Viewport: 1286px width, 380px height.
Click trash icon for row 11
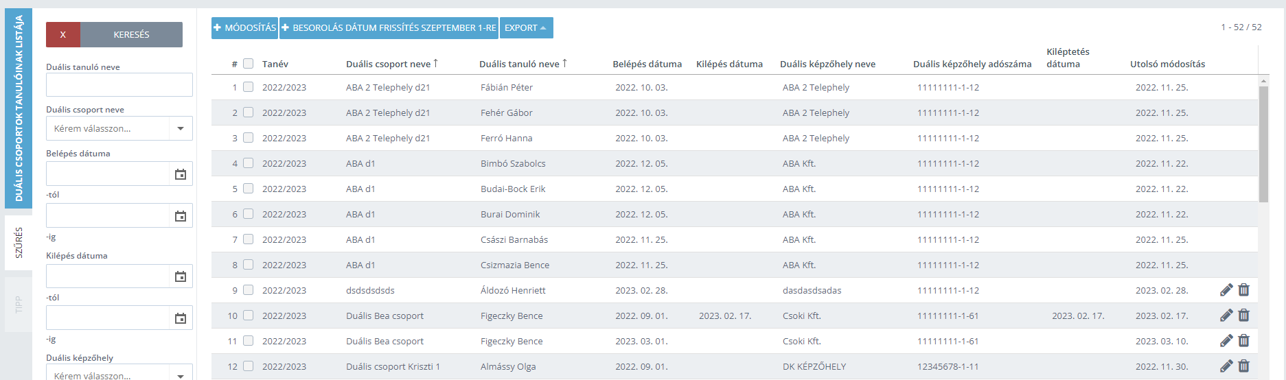pos(1243,341)
